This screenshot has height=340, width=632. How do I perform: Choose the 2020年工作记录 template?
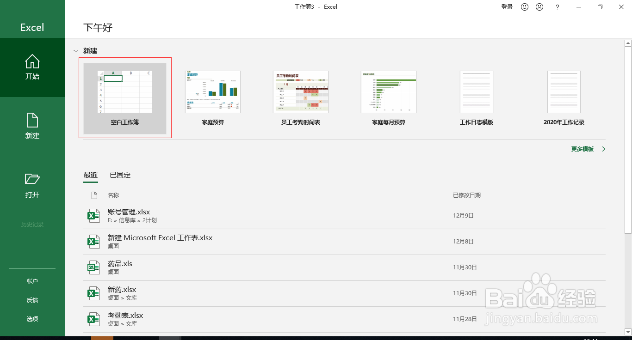(x=564, y=98)
